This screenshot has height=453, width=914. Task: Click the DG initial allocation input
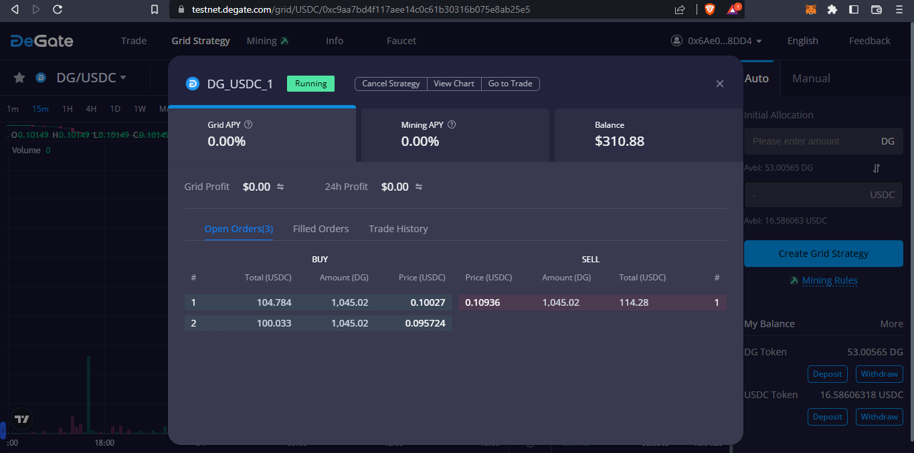click(824, 141)
